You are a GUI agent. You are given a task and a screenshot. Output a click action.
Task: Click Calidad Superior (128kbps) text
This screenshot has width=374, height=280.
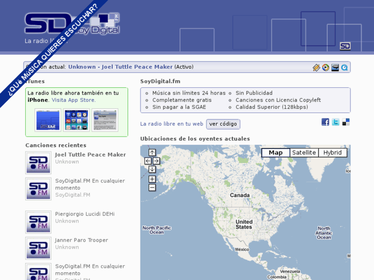(x=272, y=107)
